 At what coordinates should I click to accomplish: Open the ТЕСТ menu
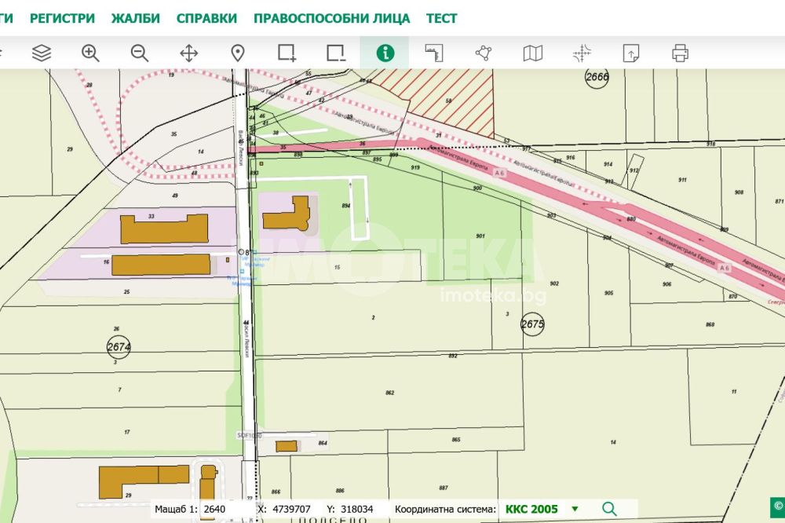pos(441,18)
